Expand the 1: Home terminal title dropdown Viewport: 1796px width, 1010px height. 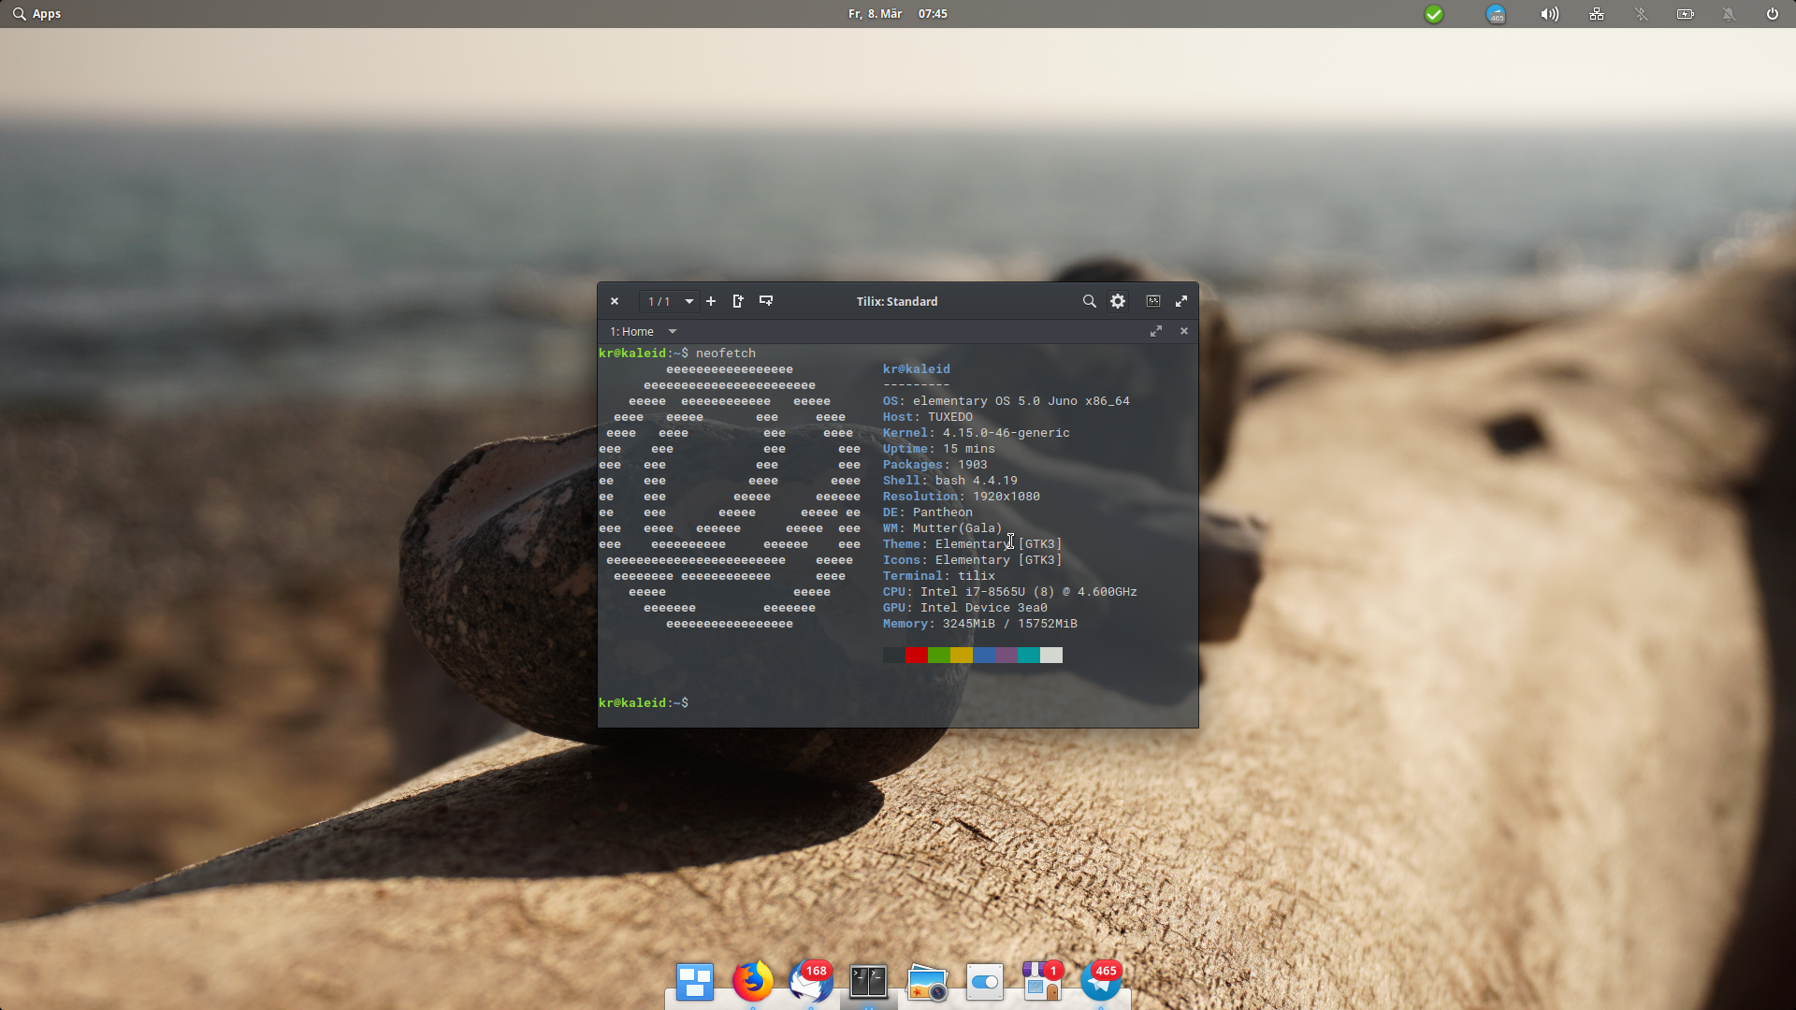672,331
